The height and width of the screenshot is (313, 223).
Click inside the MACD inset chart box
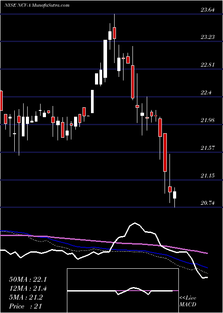click(x=123, y=291)
